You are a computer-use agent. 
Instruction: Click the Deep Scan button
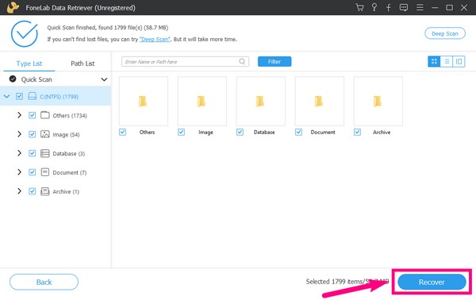445,33
